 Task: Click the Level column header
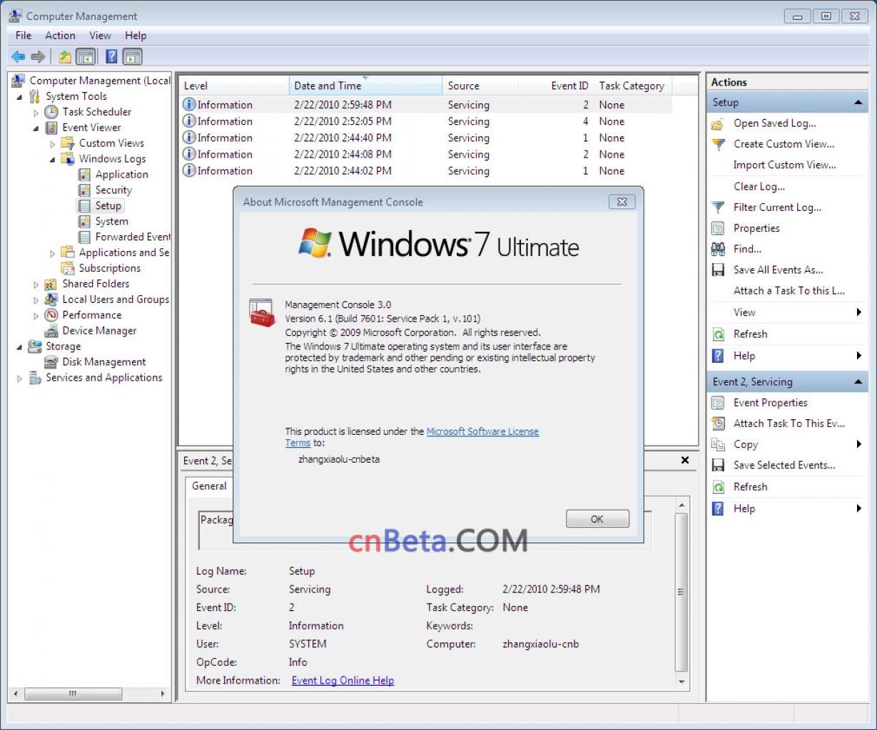235,86
